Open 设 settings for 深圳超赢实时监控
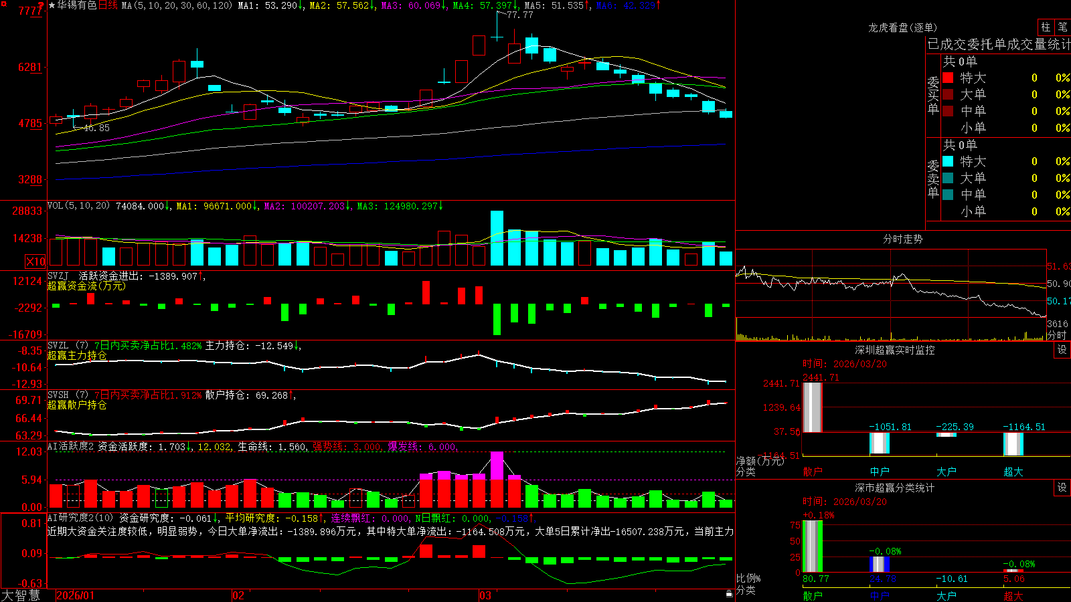 (1062, 350)
